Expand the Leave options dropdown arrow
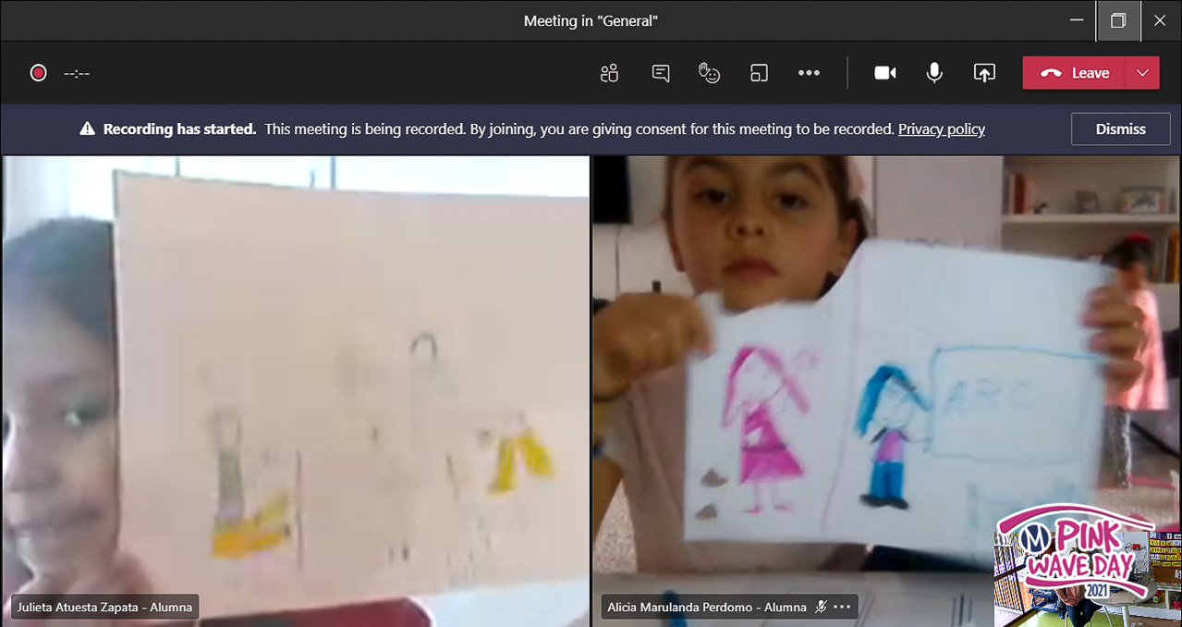 [x=1142, y=73]
